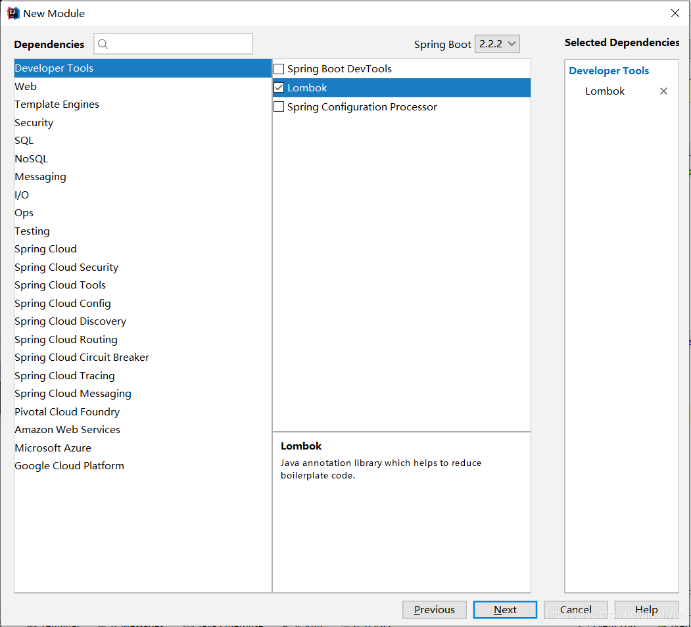Click the Spring Configuration Processor label

(362, 107)
